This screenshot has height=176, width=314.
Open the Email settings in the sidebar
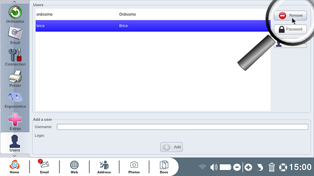click(x=15, y=36)
